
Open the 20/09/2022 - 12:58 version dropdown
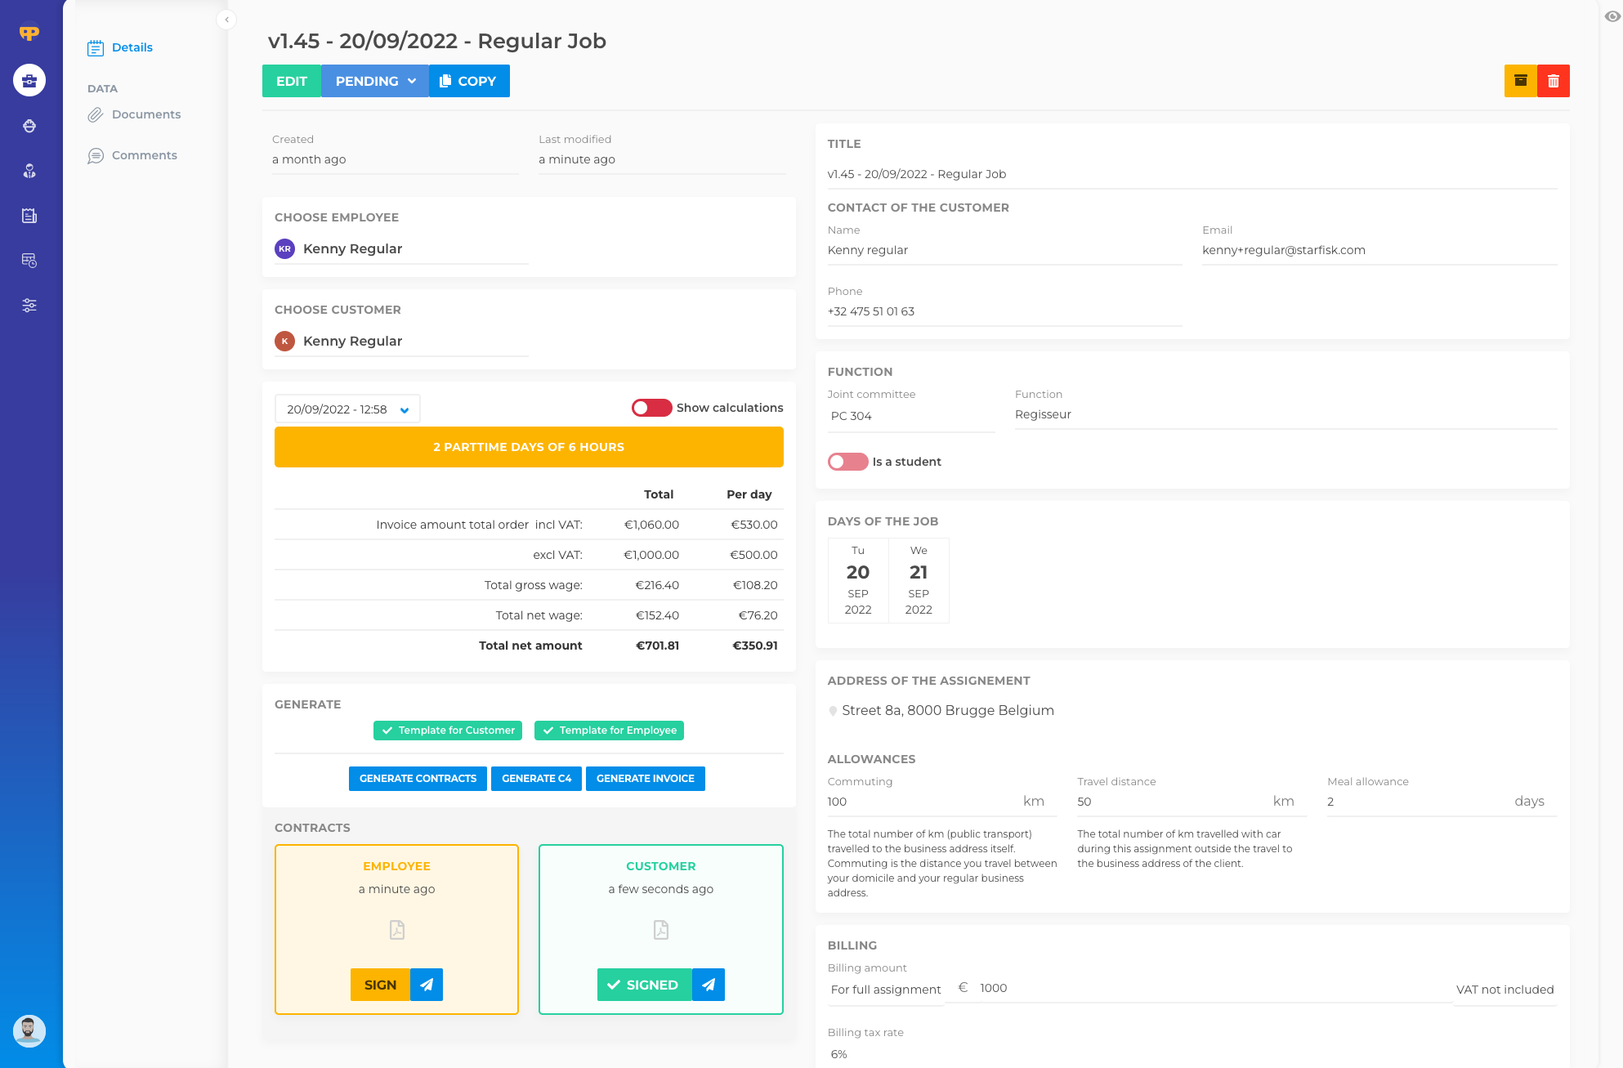coord(347,409)
